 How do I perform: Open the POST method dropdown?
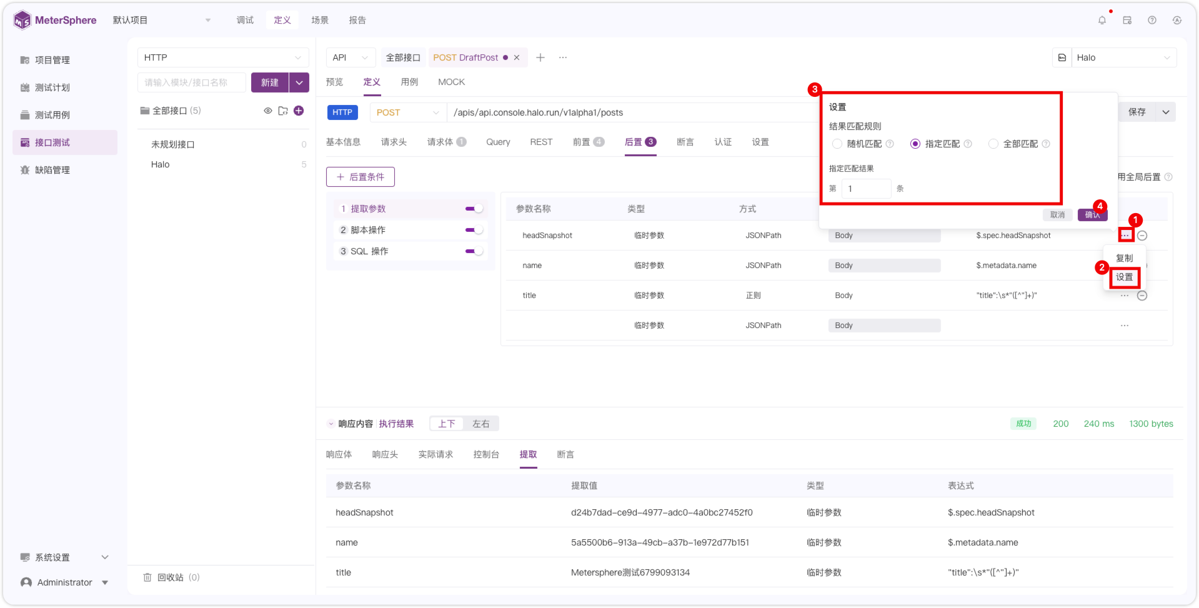pos(408,112)
